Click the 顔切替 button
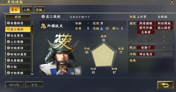Image resolution: width=176 pixels, height=92 pixels. (x=14, y=85)
